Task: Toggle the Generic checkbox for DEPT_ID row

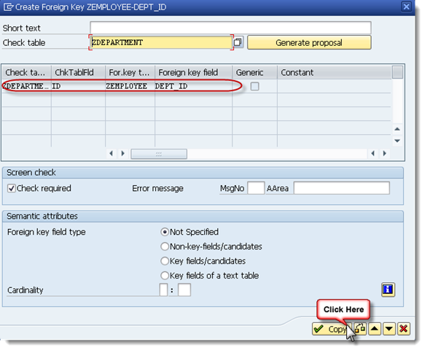Action: (254, 86)
